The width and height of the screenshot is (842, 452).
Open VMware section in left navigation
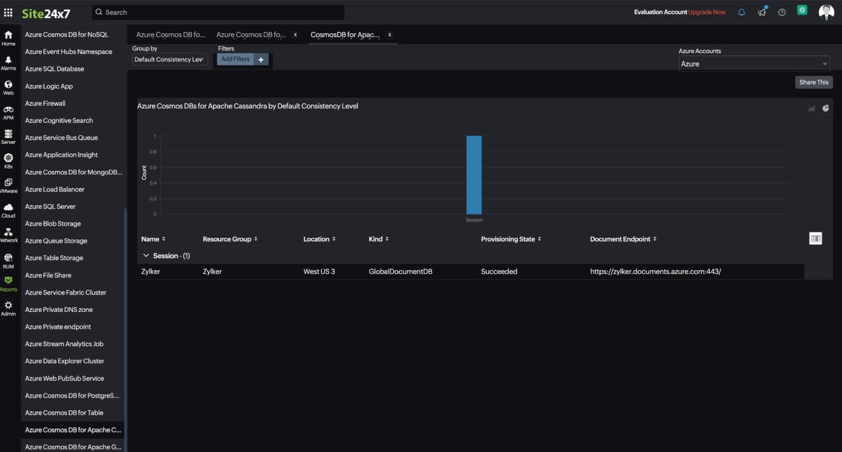click(8, 186)
